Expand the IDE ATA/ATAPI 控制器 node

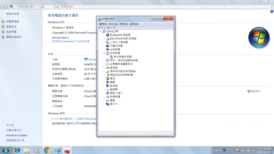(x=104, y=38)
